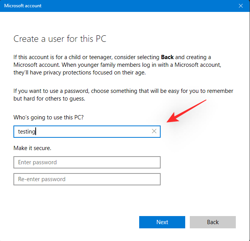Click the "Who's going to use this PC?" label
Viewport: 250px width, 241px height.
point(48,117)
